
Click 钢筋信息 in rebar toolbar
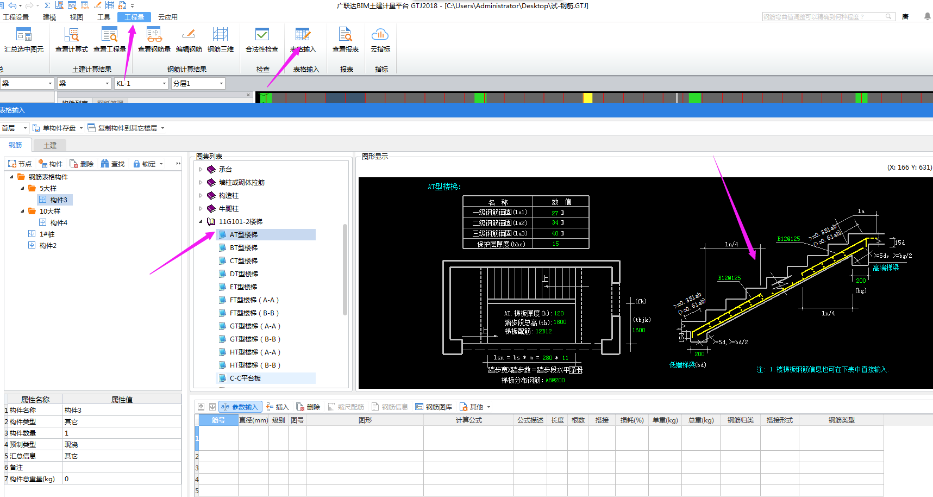pos(390,407)
